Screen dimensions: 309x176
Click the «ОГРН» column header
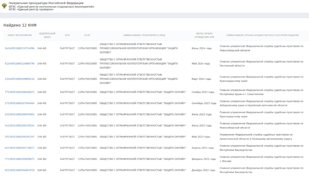pos(87,35)
